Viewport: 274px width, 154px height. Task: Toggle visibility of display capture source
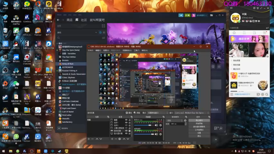pos(126,133)
